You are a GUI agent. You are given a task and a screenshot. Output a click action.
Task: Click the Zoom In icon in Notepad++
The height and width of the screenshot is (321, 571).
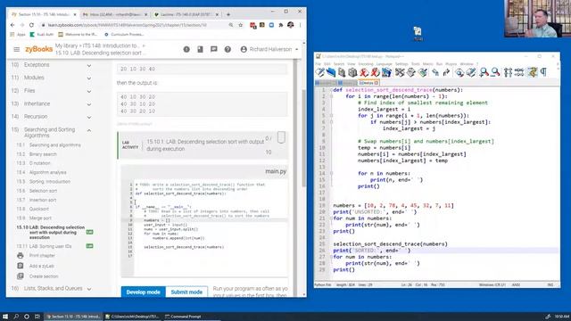point(484,72)
